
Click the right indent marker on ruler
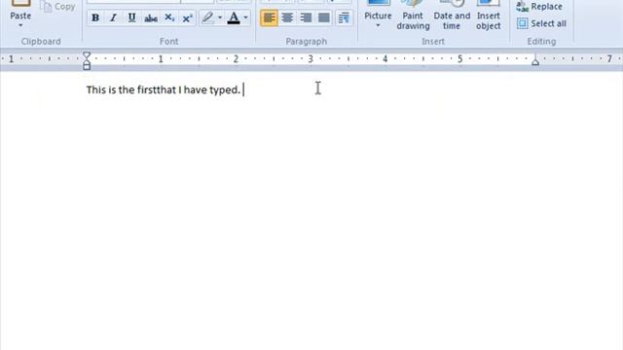(535, 61)
